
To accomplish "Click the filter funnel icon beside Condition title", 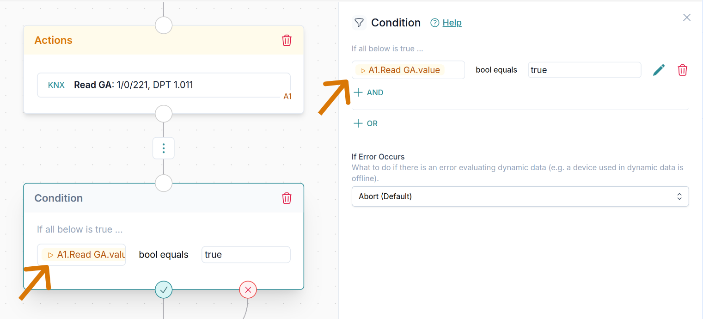I will point(359,23).
